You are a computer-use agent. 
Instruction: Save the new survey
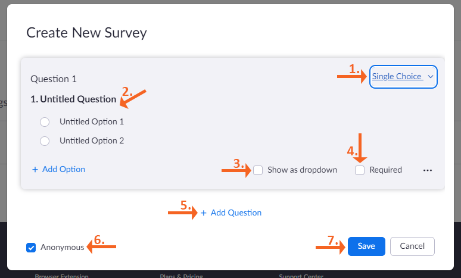366,246
